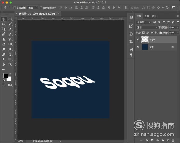
Task: Select the Path Selection tool
Action: click(x=4, y=59)
